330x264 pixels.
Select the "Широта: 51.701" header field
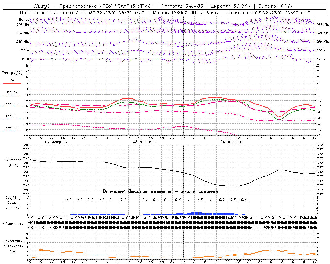[x=231, y=6]
